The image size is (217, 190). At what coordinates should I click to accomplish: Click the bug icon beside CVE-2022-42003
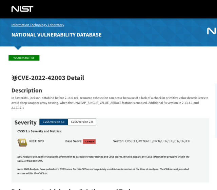click(14, 78)
